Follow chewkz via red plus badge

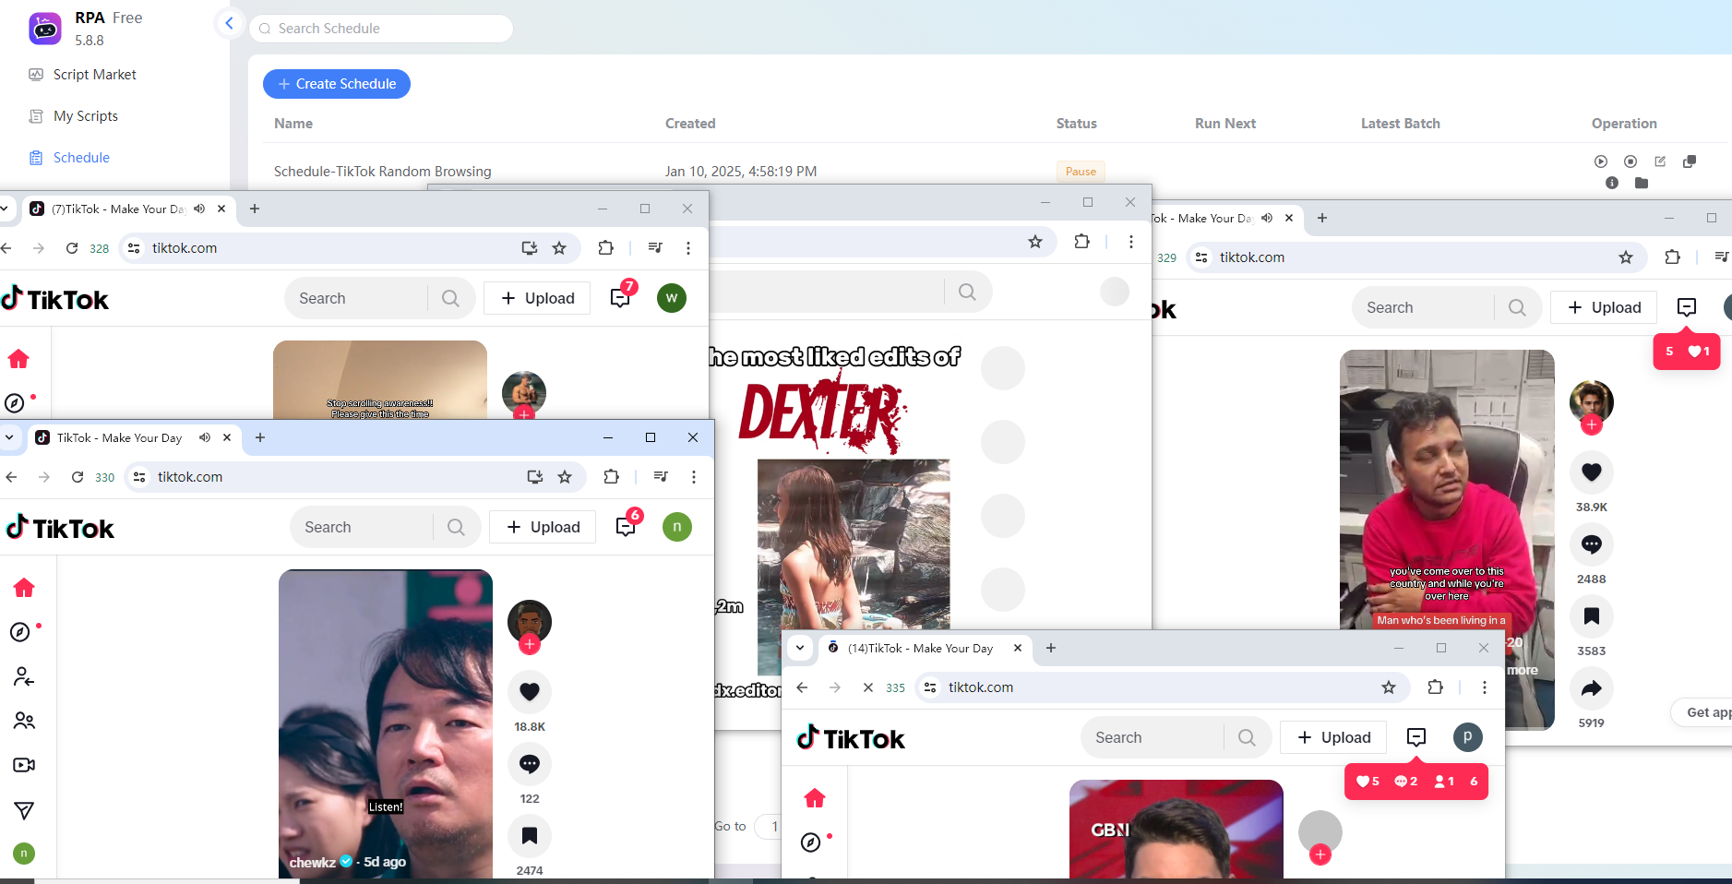coord(530,644)
